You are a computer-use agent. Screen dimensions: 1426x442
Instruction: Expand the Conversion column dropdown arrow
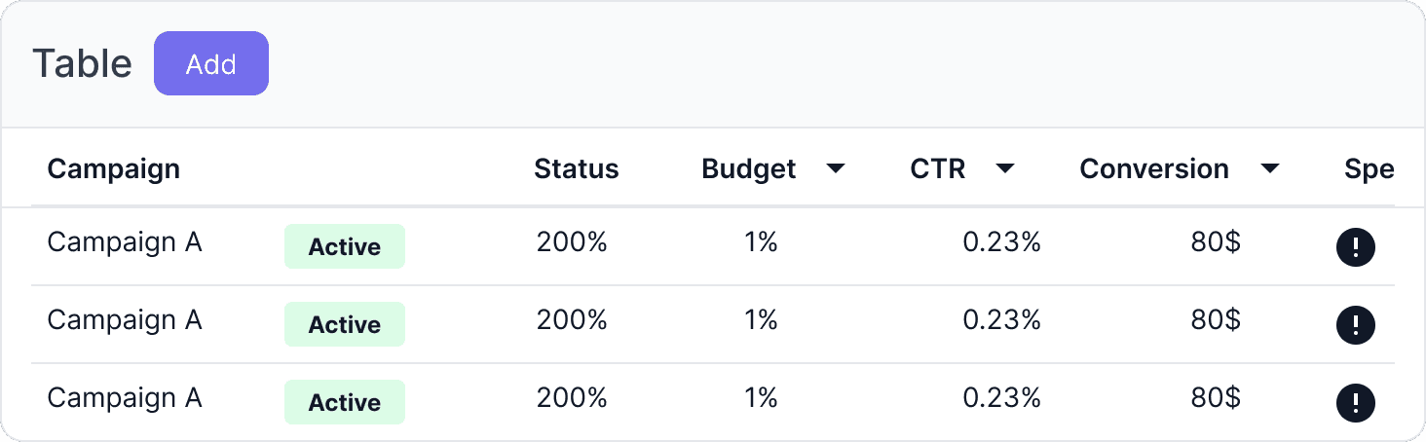tap(1269, 169)
